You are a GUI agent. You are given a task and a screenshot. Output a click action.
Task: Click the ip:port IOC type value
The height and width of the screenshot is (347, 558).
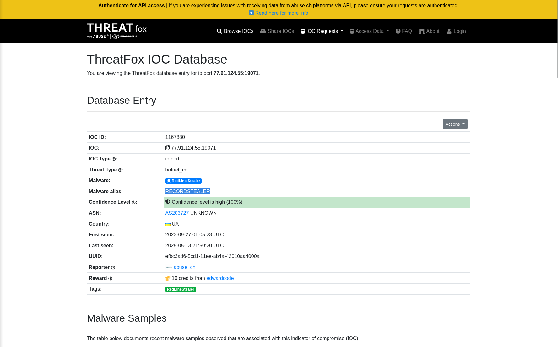(x=172, y=159)
